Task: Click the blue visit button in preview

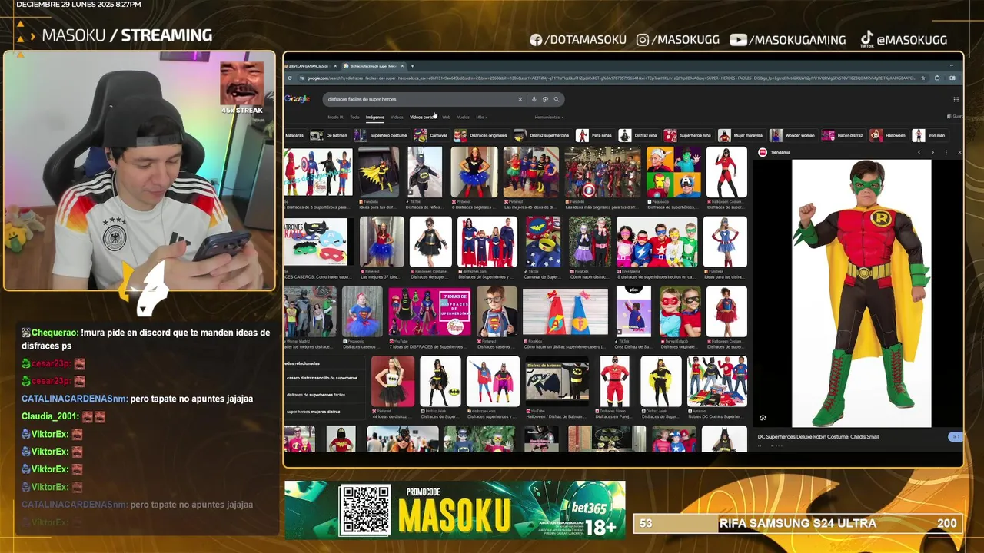Action: coord(956,436)
